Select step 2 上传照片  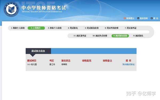coord(36,28)
